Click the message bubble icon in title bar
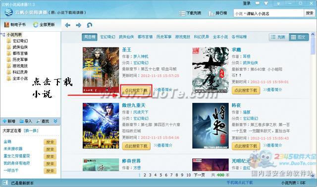This screenshot has width=317, height=187. coord(258,3)
